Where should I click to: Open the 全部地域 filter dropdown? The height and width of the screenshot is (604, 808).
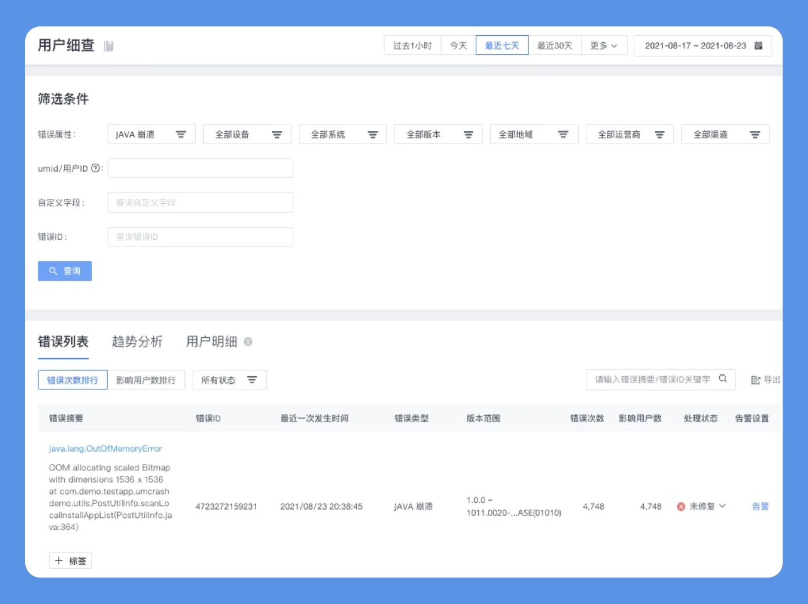(534, 134)
